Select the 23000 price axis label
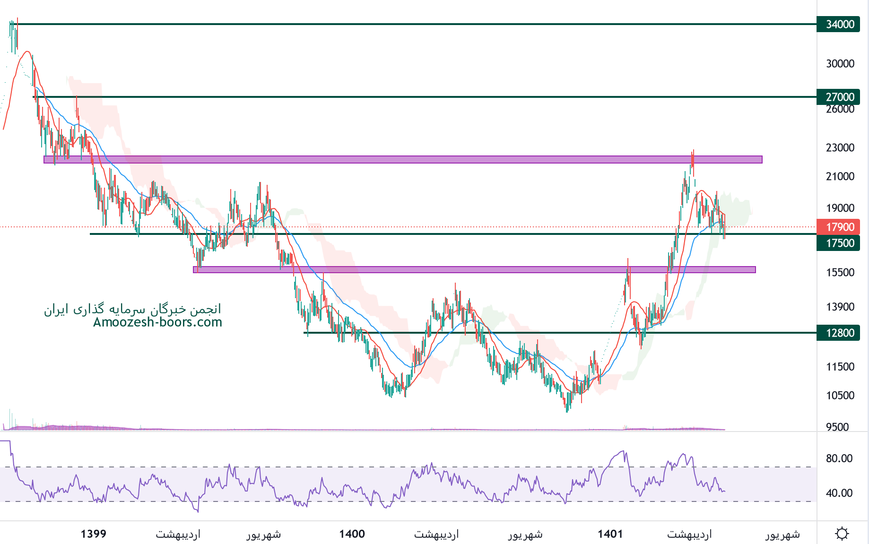The height and width of the screenshot is (544, 869). (x=840, y=147)
